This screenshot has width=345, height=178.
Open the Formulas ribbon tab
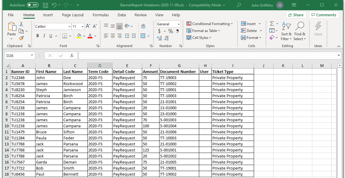[101, 15]
